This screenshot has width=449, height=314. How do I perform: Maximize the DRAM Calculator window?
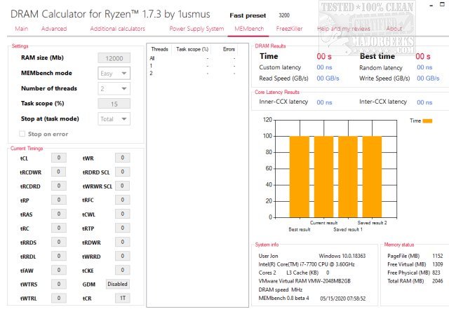click(x=443, y=5)
